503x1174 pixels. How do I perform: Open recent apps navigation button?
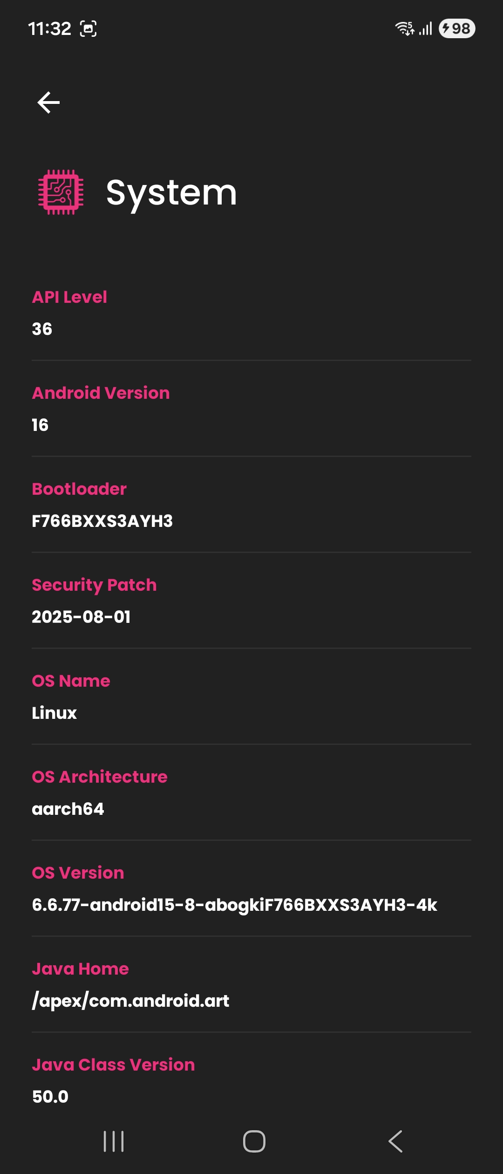pyautogui.click(x=114, y=1141)
